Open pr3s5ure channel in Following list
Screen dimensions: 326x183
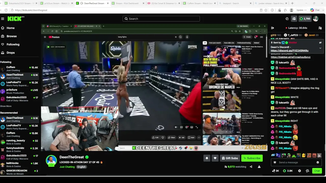(x=20, y=91)
